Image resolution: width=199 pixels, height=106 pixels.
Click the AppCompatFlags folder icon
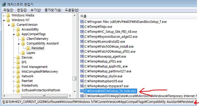pos(18,34)
